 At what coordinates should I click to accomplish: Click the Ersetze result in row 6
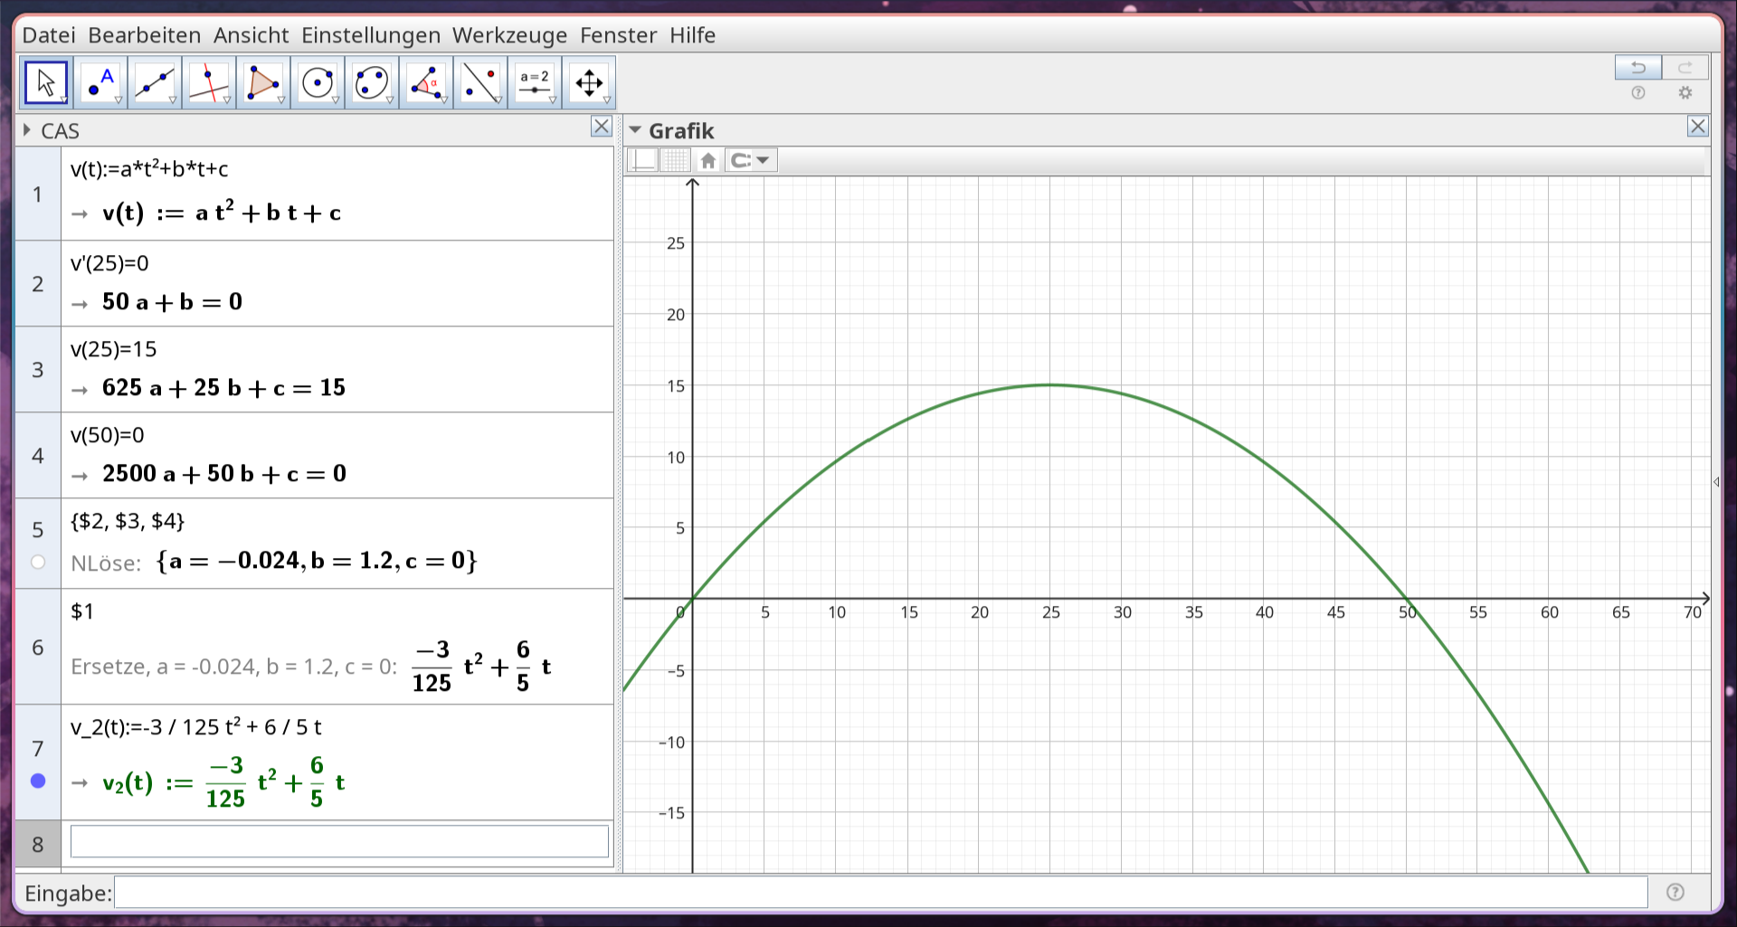pos(481,667)
